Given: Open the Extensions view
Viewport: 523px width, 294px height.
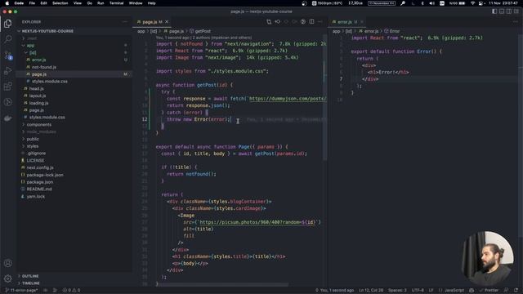Looking at the screenshot, I should [7, 87].
